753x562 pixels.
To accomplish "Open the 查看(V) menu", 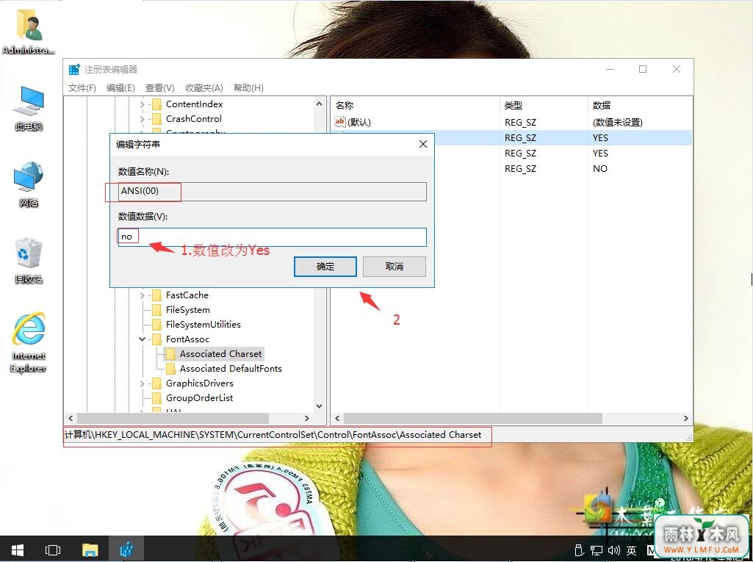I will click(x=160, y=88).
